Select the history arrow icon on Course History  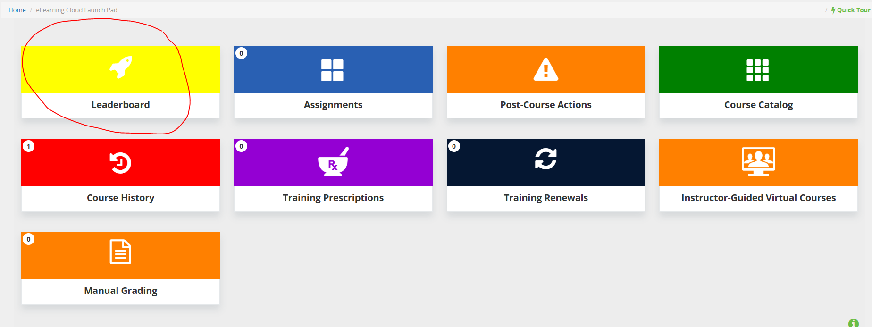coord(121,162)
